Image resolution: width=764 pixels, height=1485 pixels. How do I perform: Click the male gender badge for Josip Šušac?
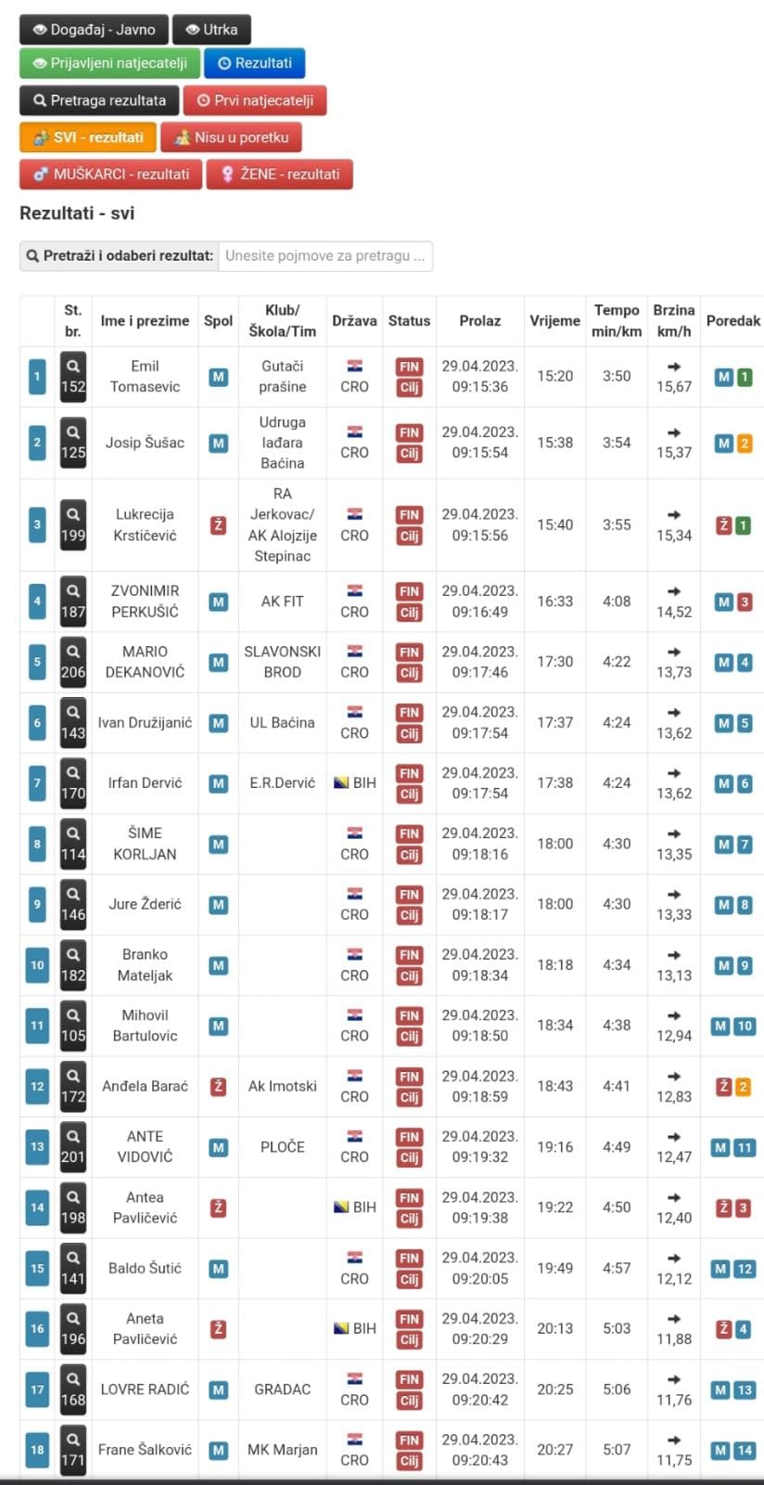pos(218,443)
